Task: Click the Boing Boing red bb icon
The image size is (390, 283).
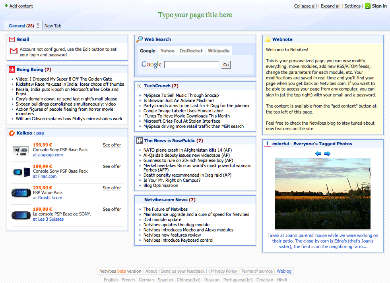Action: (12, 69)
